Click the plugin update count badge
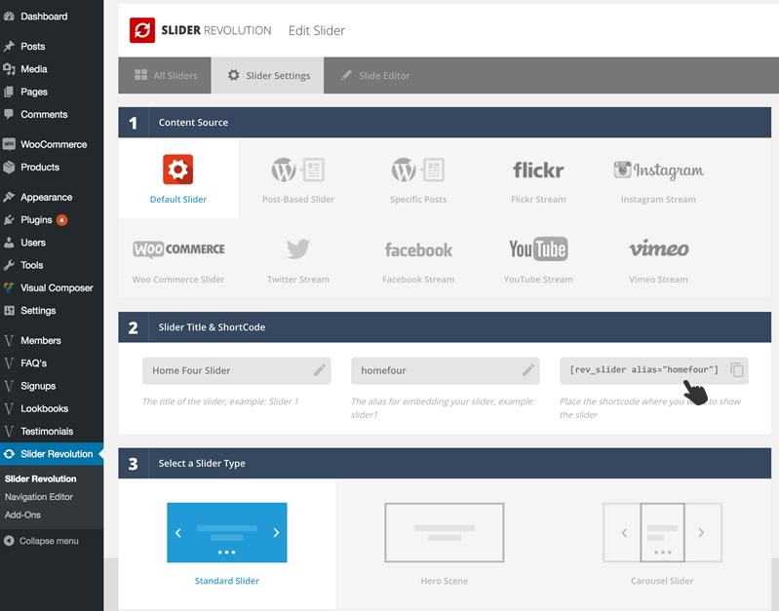 point(61,220)
